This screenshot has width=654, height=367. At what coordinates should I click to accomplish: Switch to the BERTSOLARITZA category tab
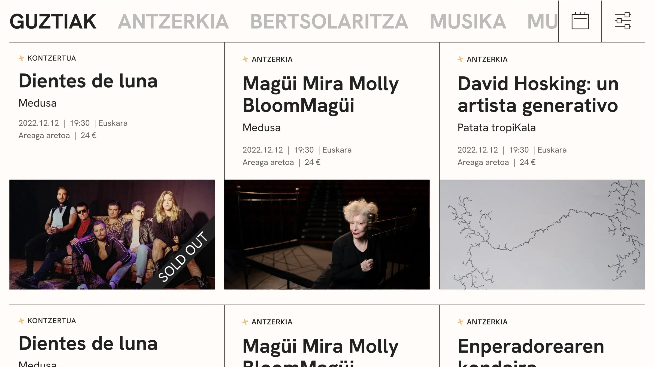point(329,21)
